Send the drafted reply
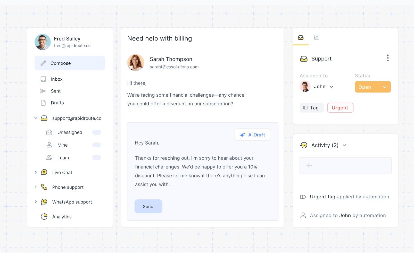This screenshot has height=253, width=414. click(148, 206)
